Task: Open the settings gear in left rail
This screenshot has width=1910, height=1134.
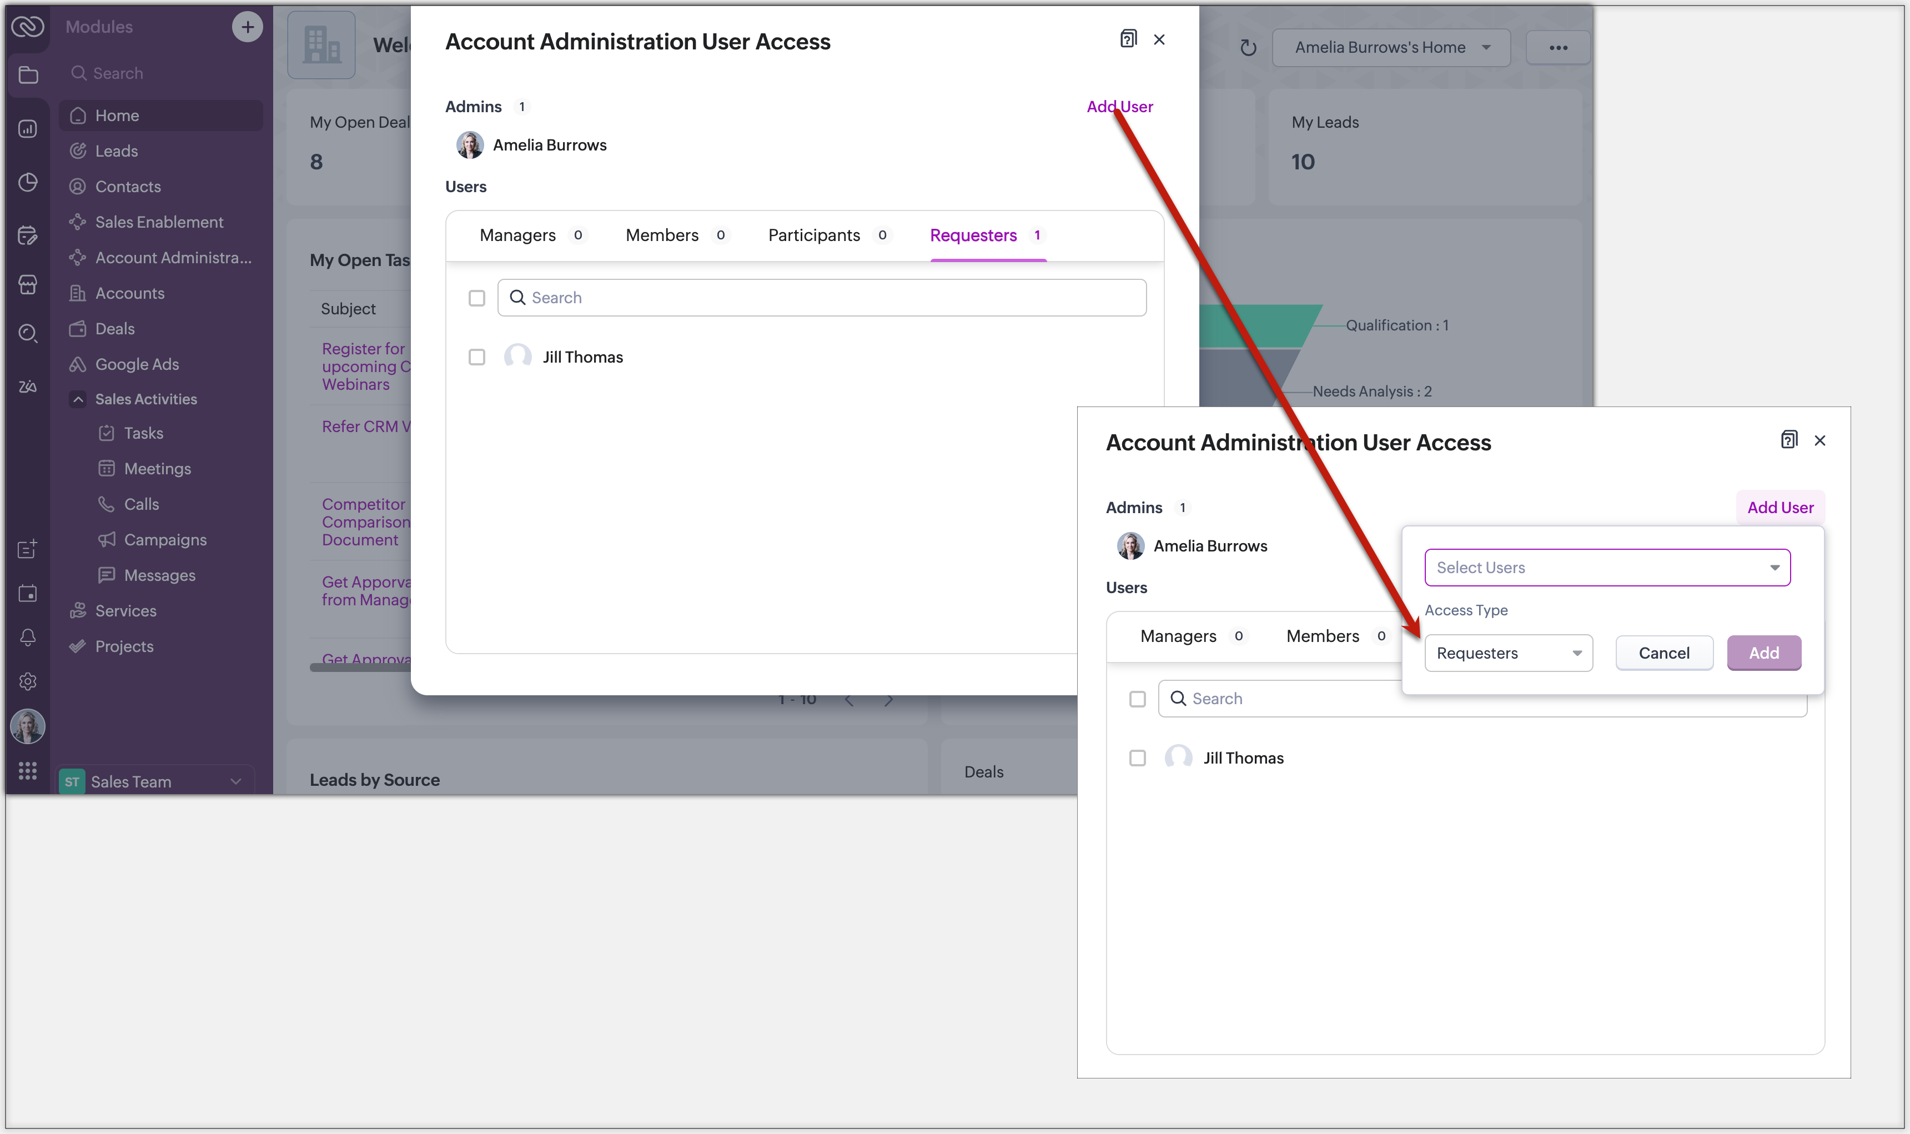Action: 28,681
